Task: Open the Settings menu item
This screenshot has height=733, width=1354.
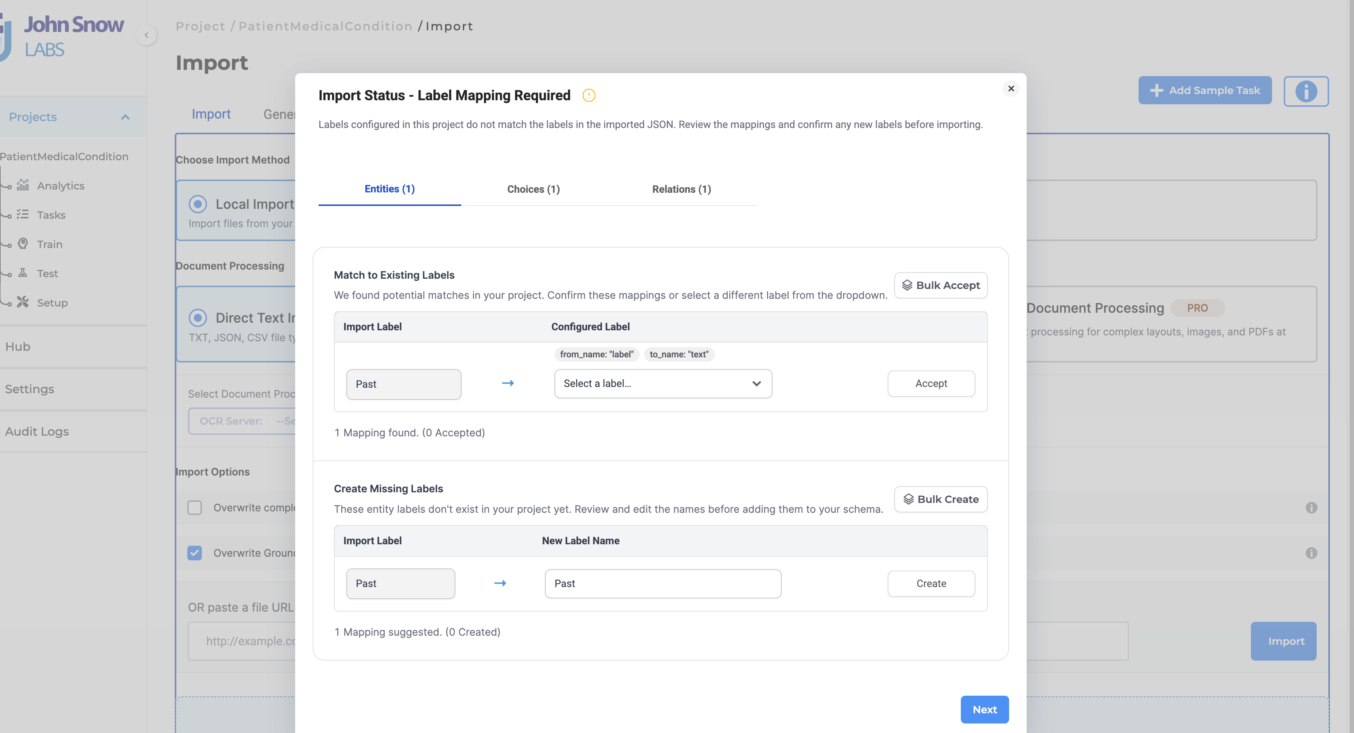Action: point(29,389)
